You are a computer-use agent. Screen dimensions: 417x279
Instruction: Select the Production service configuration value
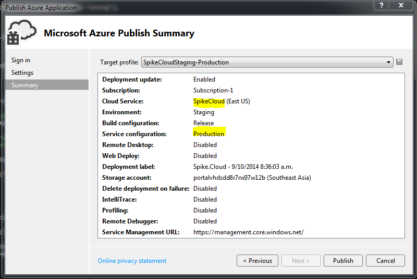pyautogui.click(x=209, y=134)
